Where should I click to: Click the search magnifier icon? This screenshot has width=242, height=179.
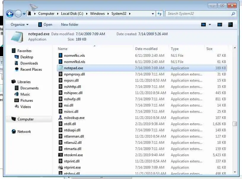(x=233, y=14)
